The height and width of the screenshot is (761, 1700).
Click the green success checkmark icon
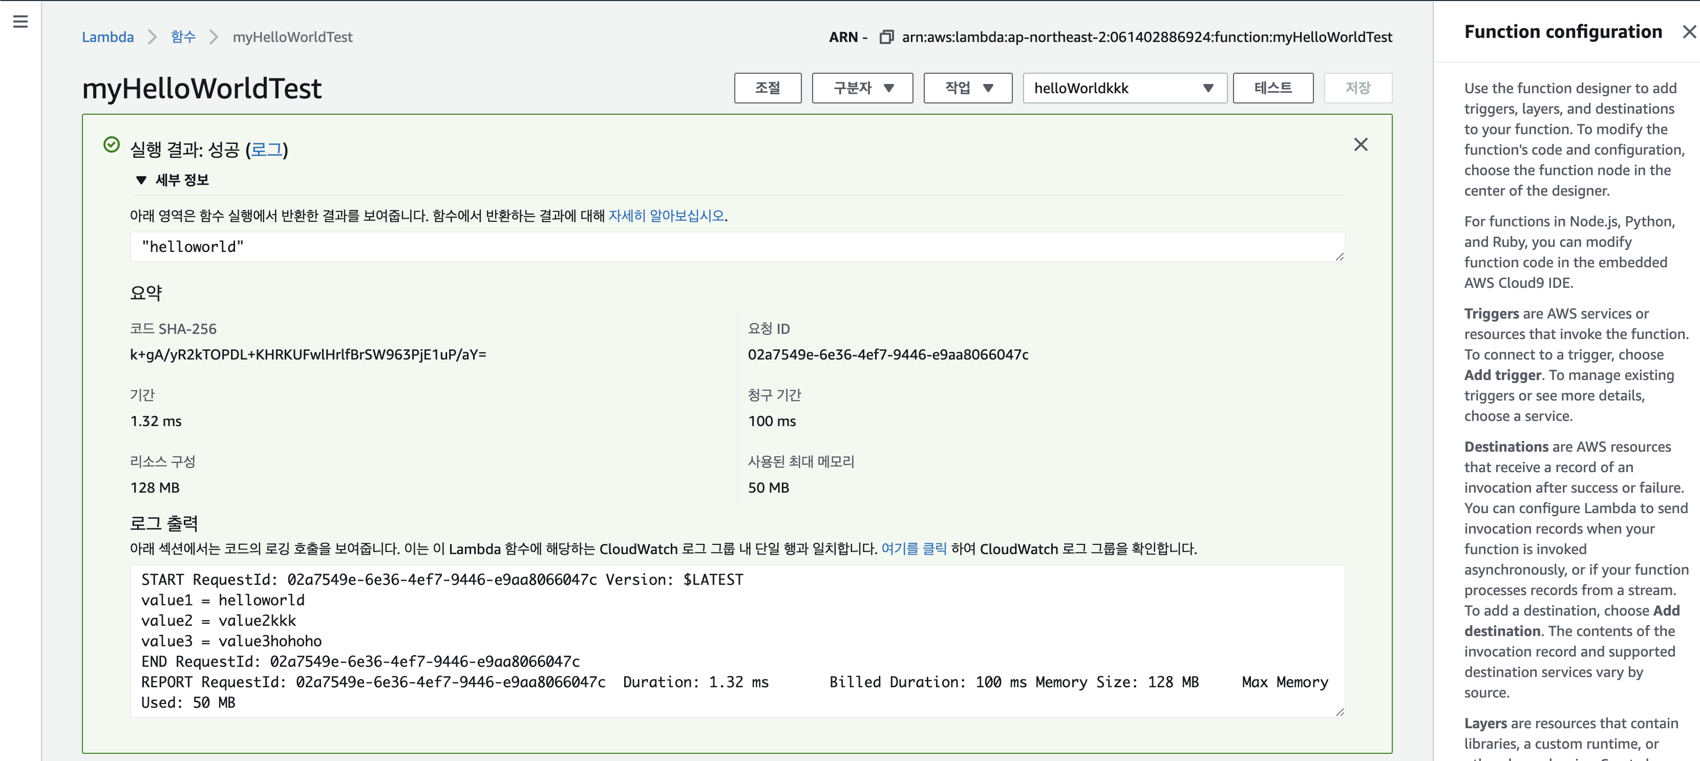[112, 144]
